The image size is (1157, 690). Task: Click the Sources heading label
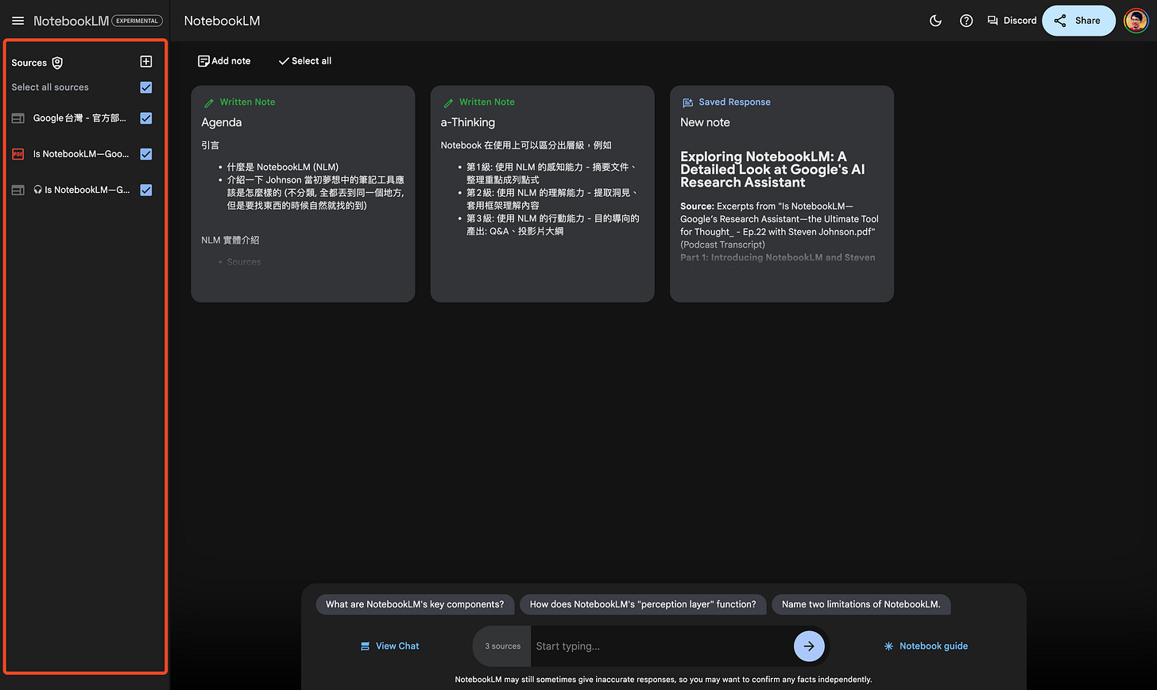point(29,63)
